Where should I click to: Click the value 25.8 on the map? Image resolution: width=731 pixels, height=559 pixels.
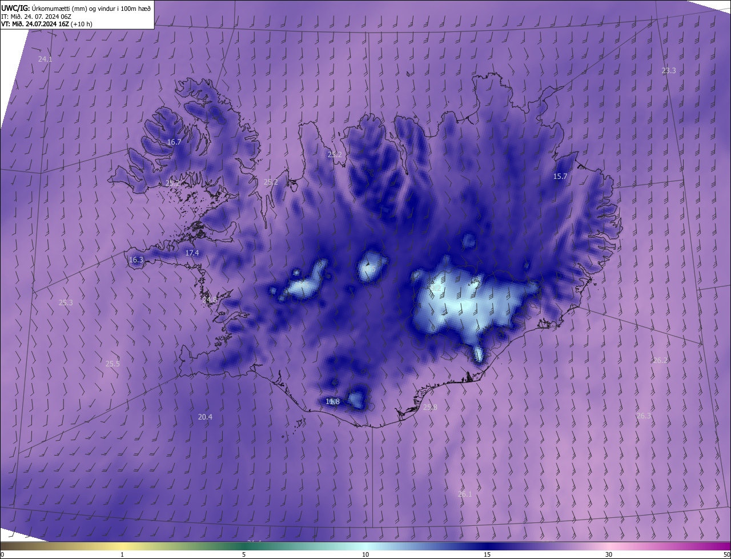pos(430,408)
